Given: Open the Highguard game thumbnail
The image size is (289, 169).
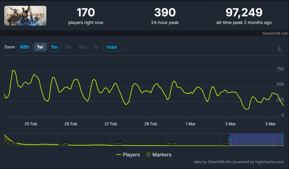Looking at the screenshot, I should 25,16.
